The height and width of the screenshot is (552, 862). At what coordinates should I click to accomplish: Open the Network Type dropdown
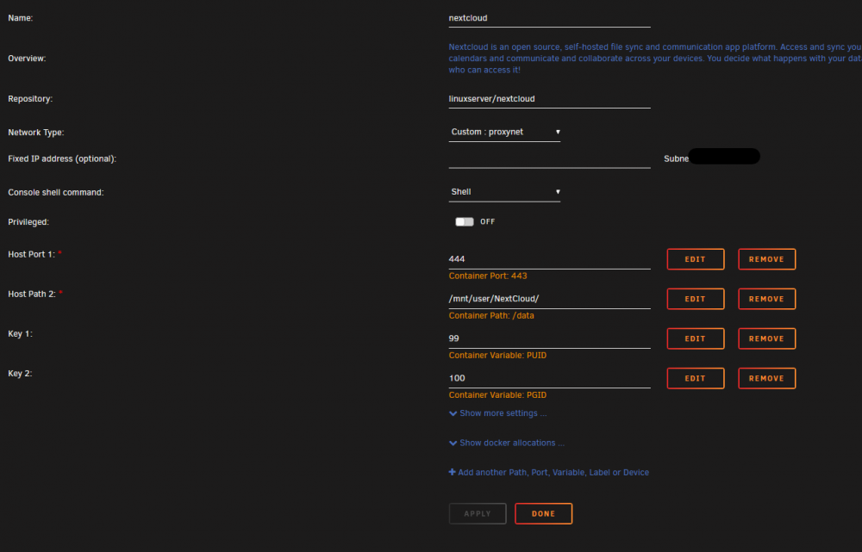504,132
